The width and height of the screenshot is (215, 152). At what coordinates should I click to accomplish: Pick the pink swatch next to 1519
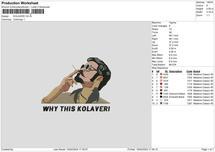(161, 81)
